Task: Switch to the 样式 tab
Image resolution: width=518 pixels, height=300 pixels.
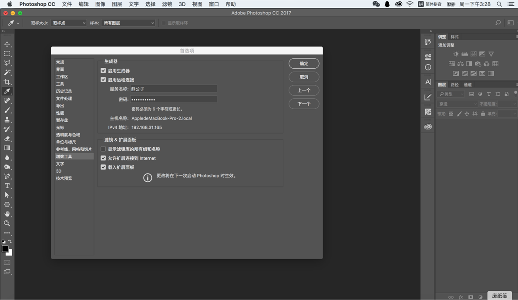Action: click(454, 37)
